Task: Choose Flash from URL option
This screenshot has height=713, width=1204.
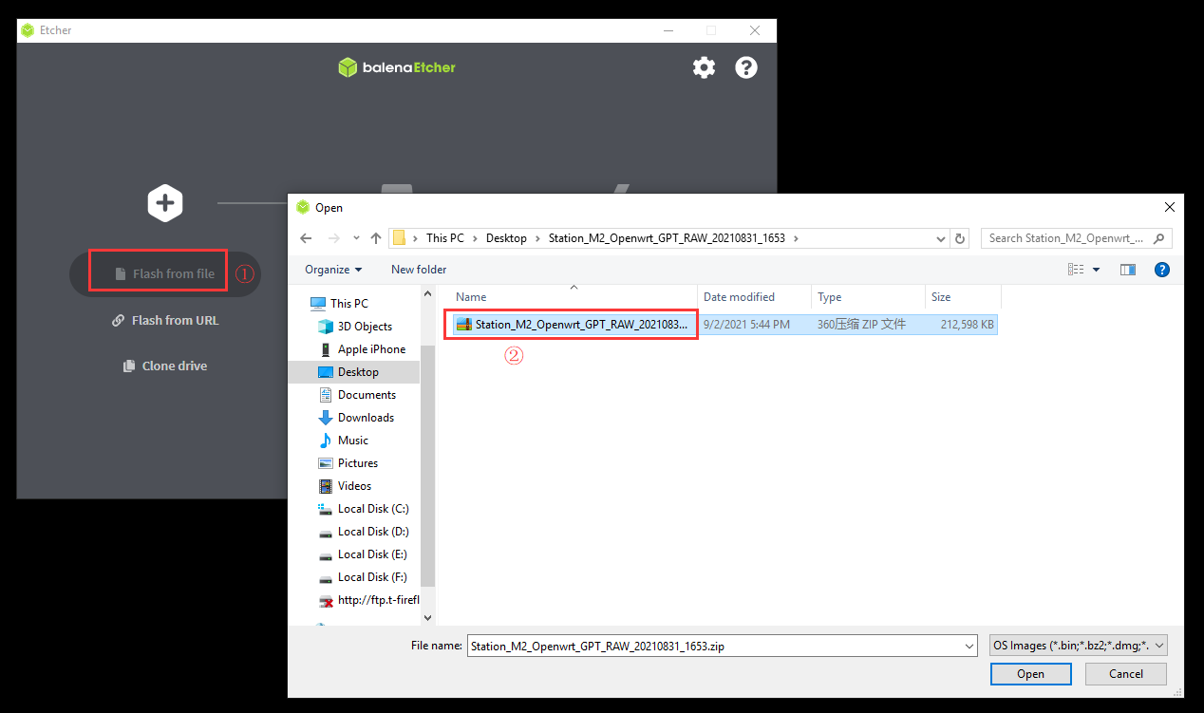Action: pyautogui.click(x=165, y=321)
